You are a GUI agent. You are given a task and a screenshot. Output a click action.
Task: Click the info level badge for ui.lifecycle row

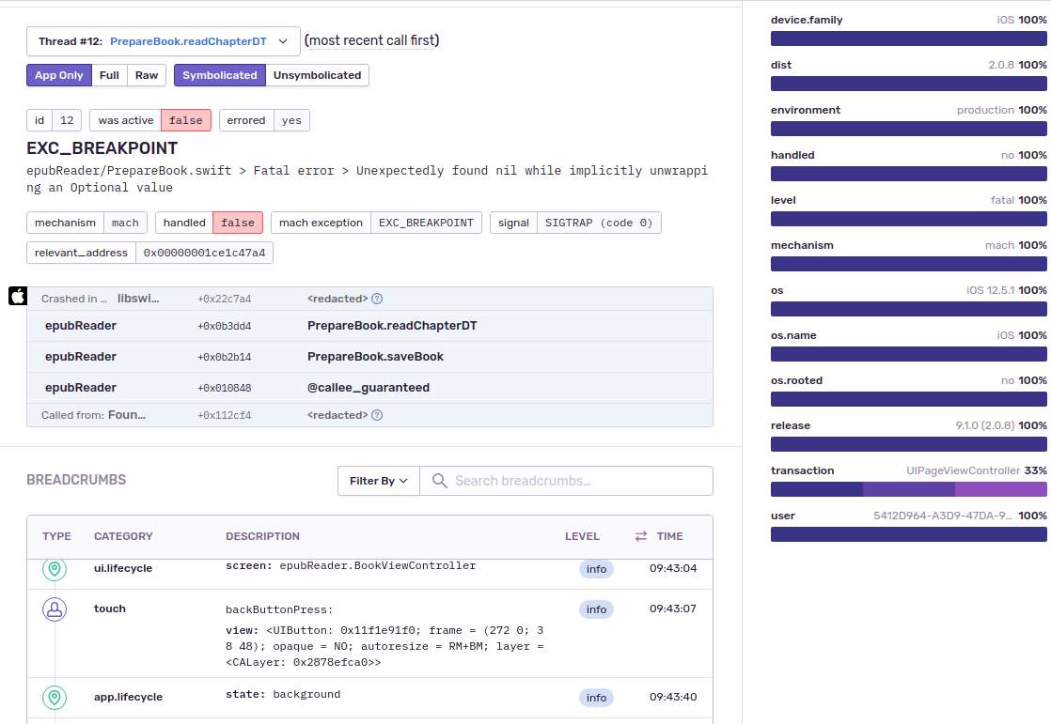596,569
